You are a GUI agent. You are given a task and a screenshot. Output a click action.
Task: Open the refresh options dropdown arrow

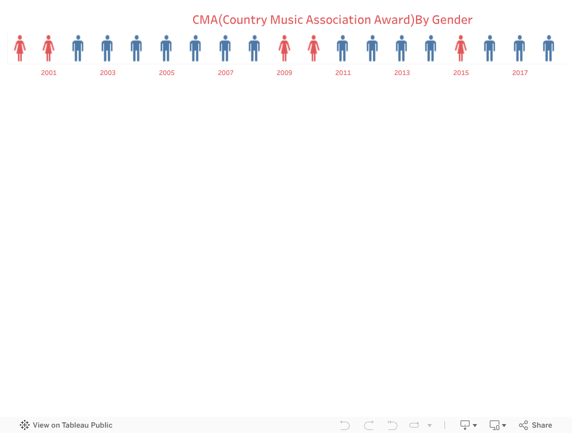(x=430, y=425)
